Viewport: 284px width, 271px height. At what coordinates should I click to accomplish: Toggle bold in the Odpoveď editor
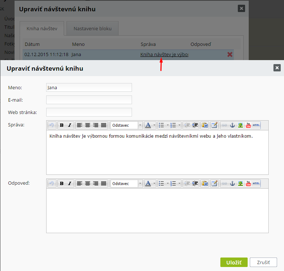pyautogui.click(x=61, y=184)
